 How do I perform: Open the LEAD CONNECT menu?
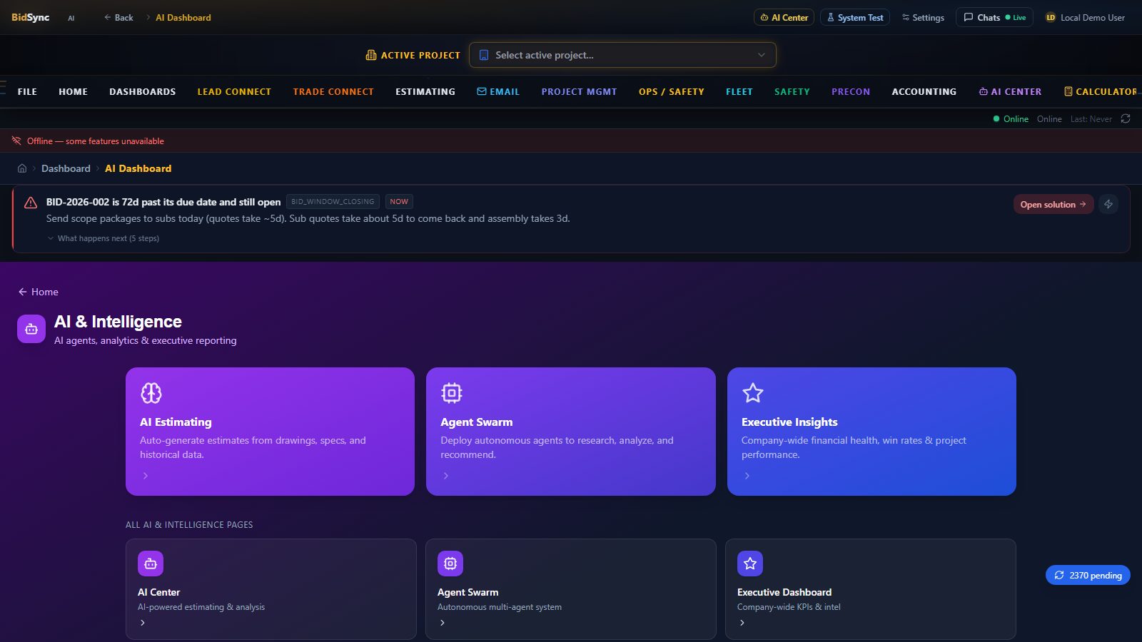pos(234,92)
